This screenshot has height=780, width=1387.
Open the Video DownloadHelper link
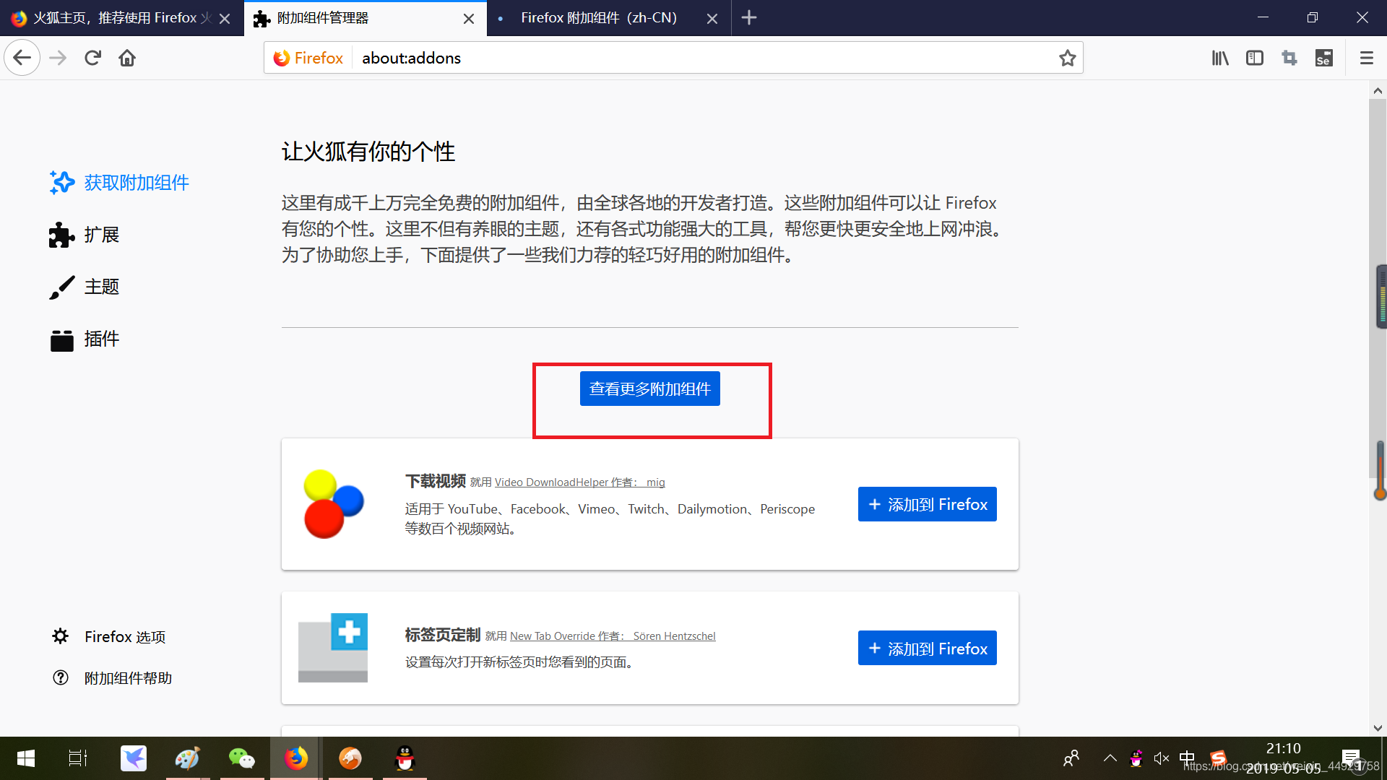click(x=579, y=482)
